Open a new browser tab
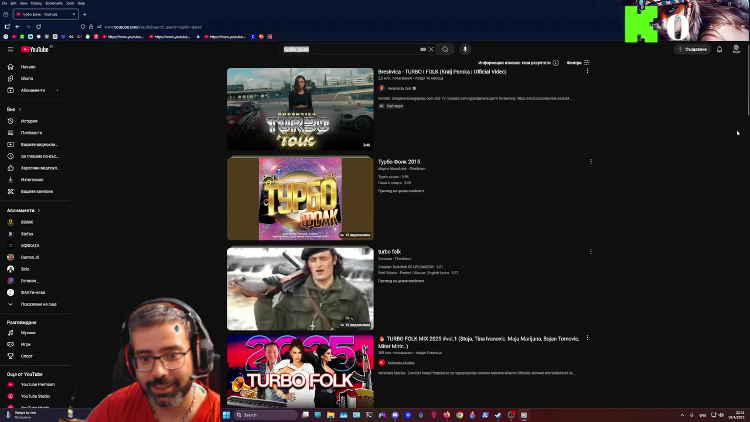750x422 pixels. pos(84,14)
